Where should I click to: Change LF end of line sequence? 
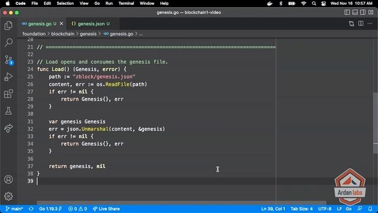pos(340,209)
